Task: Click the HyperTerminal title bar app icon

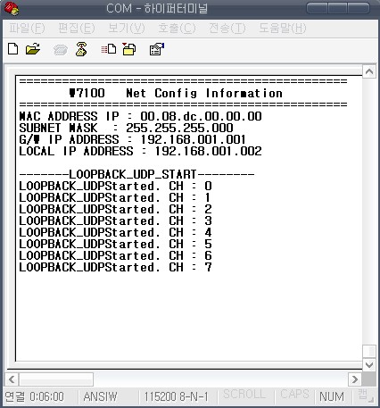Action: 12,8
